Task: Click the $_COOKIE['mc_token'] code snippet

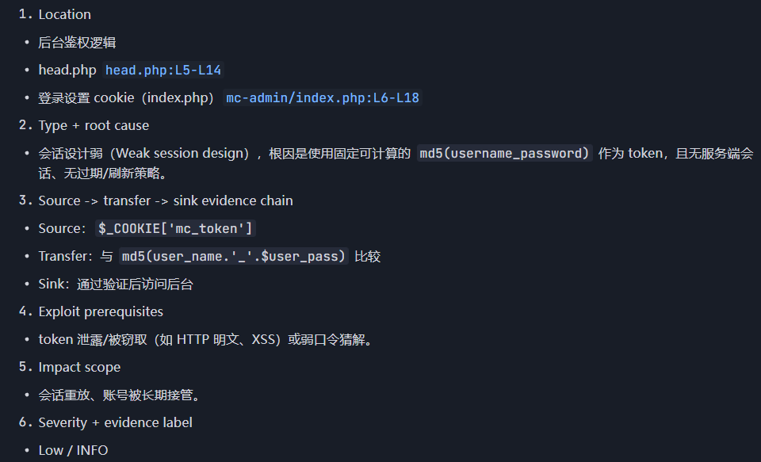Action: (x=175, y=229)
